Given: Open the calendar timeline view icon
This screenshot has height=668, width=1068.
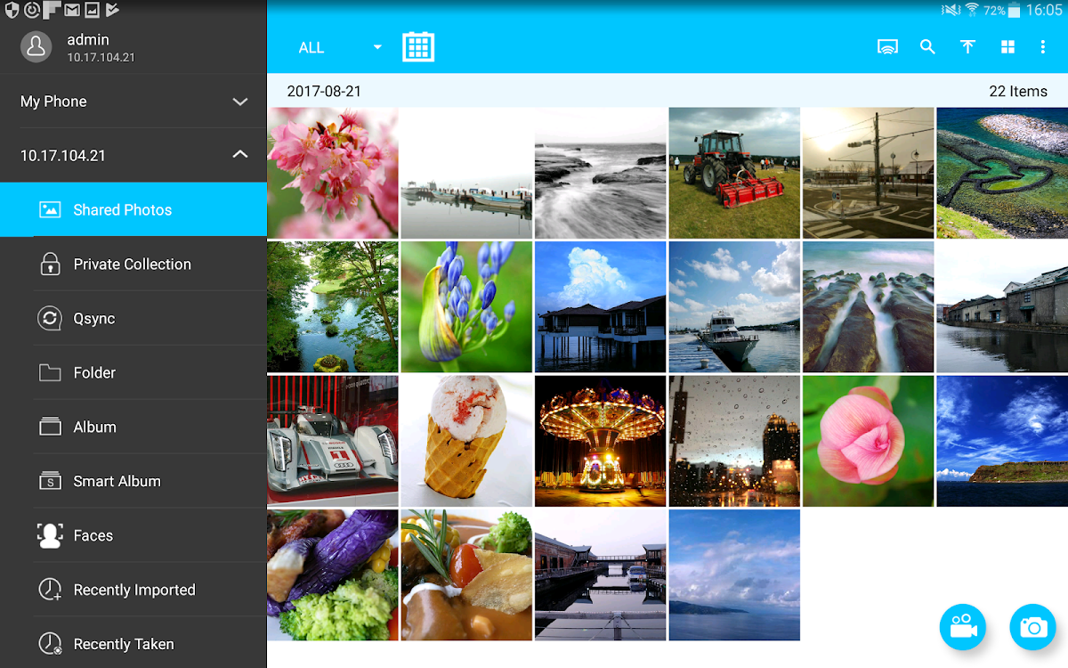Looking at the screenshot, I should 417,47.
